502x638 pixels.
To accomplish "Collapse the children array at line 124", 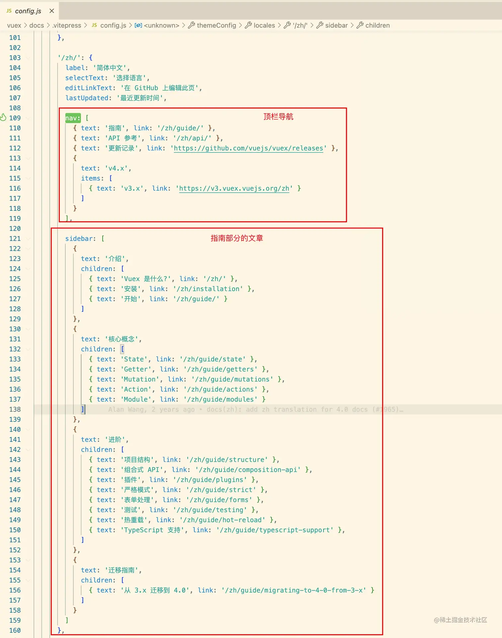I will coord(28,269).
